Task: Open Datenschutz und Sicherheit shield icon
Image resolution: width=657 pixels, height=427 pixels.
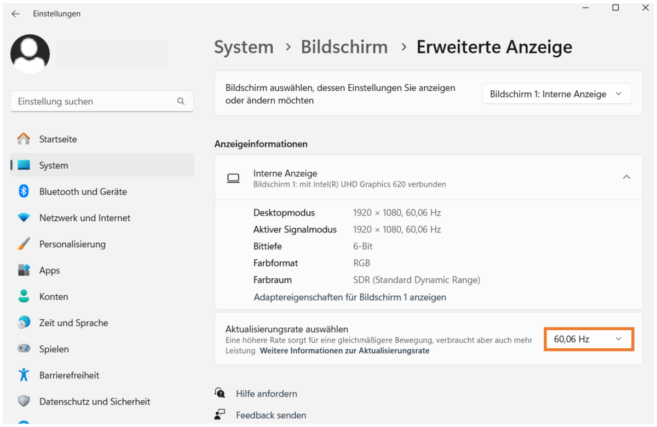Action: point(24,401)
